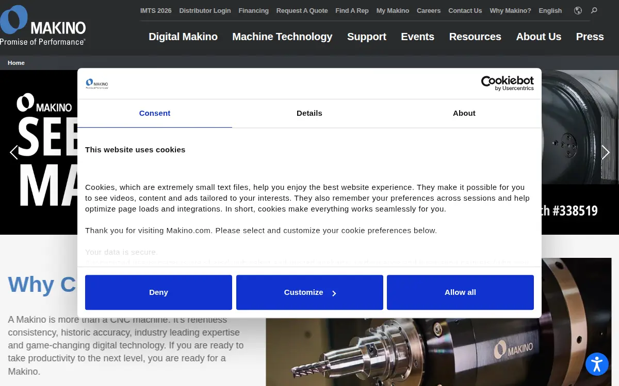Click the Home breadcrumb
This screenshot has height=386, width=619.
(16, 63)
